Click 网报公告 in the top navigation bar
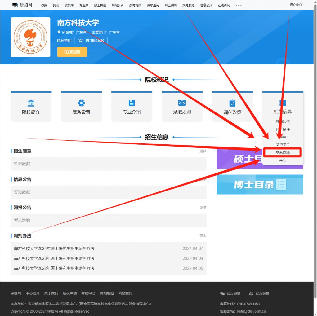Image resolution: width=317 pixels, height=316 pixels. click(118, 5)
